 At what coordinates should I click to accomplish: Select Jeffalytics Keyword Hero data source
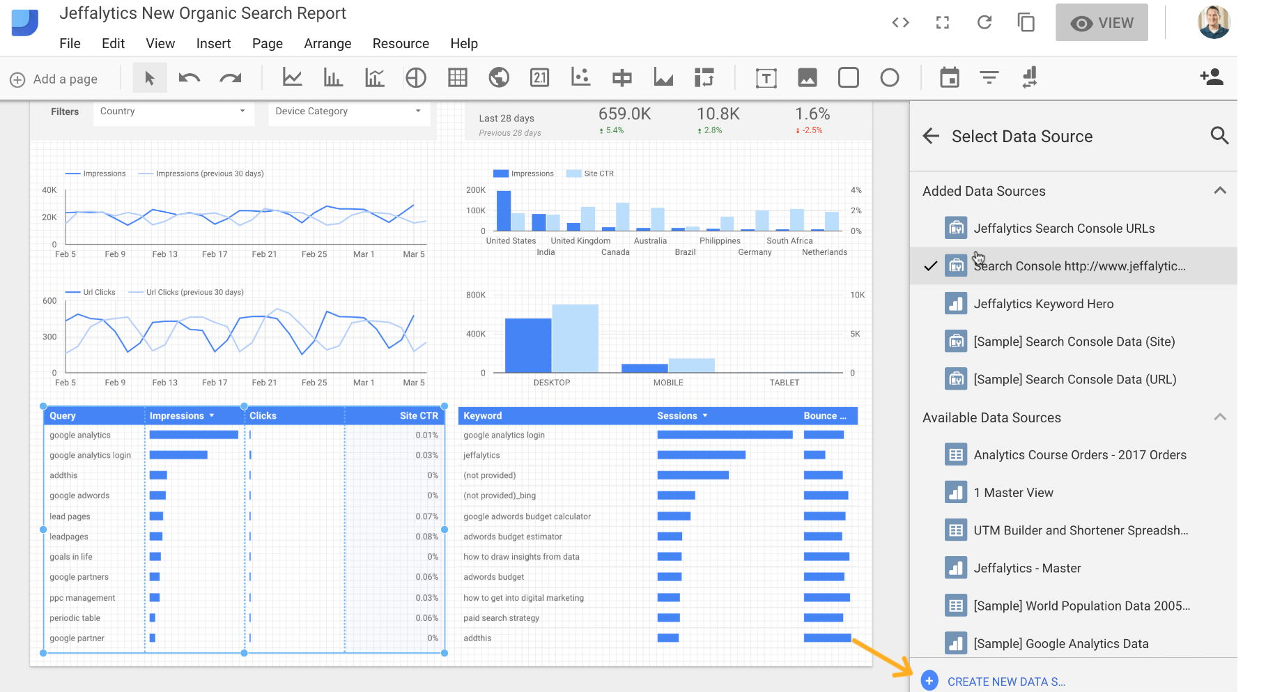coord(1073,303)
